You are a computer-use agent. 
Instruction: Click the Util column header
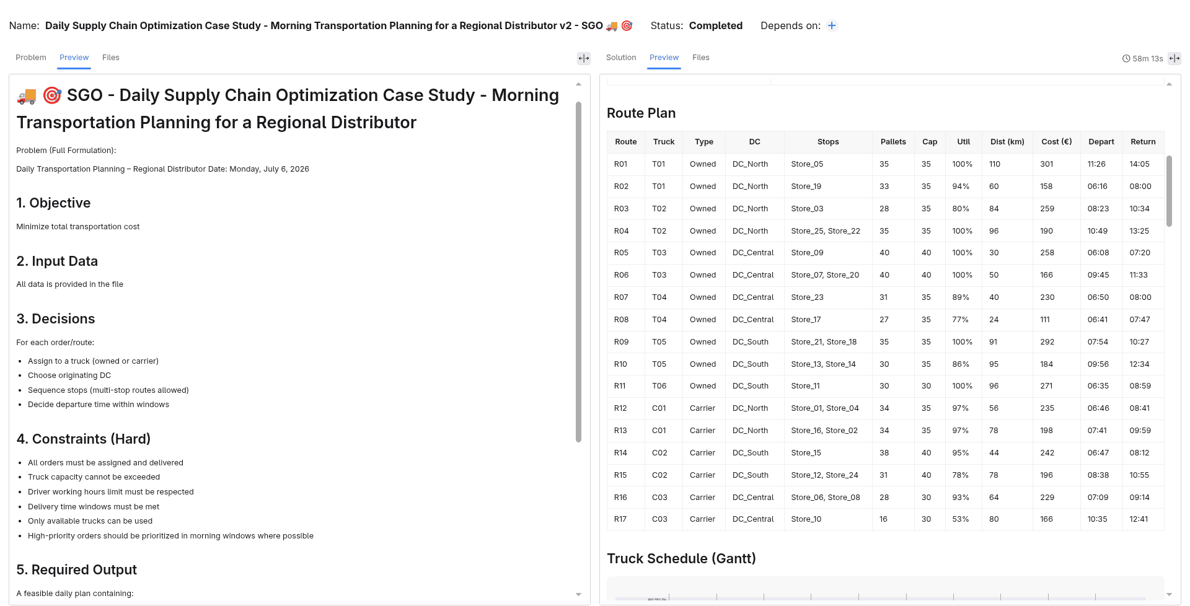[963, 142]
